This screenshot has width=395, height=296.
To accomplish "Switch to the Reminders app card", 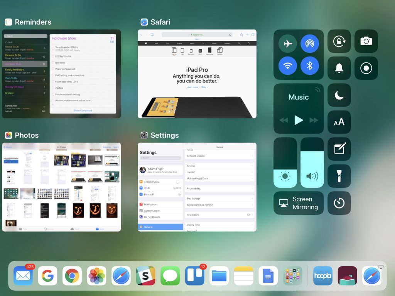I will coord(61,74).
